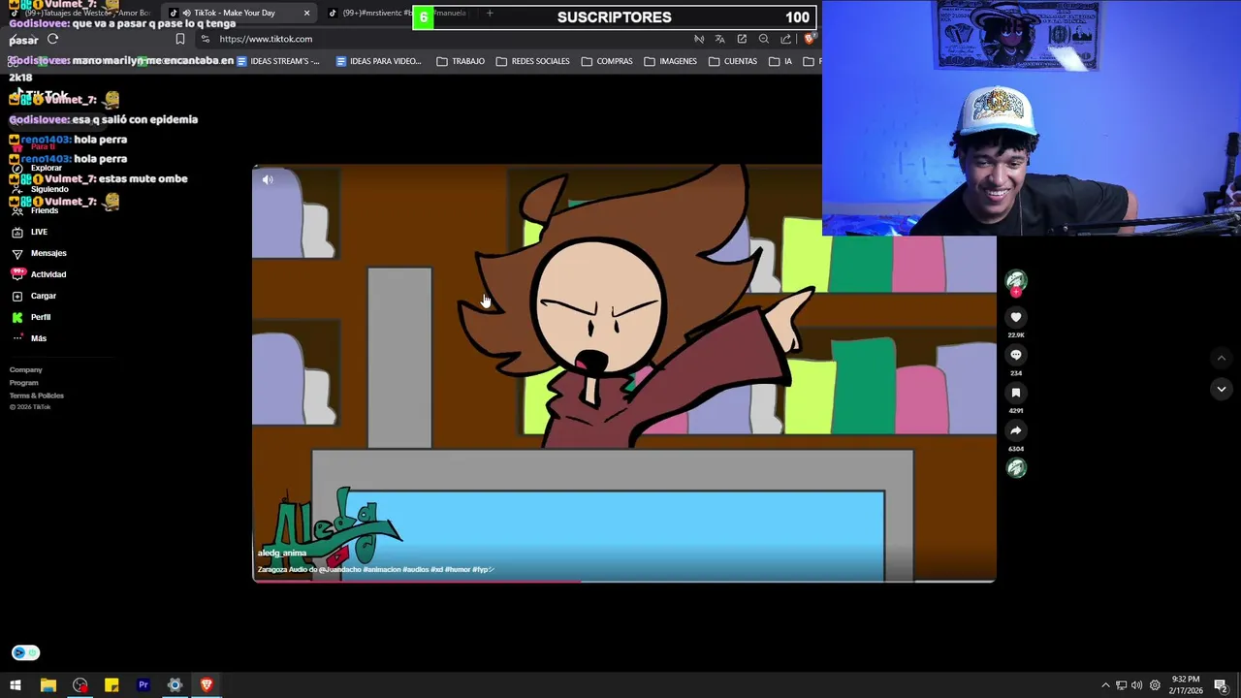Open the IA bookmarks folder
Viewport: 1241px width, 698px height.
[781, 61]
